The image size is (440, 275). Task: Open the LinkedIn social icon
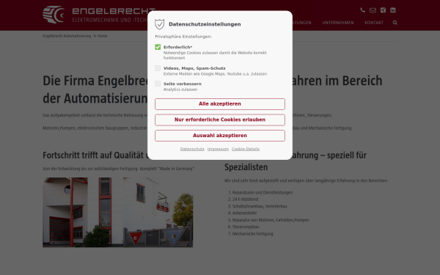(x=393, y=10)
